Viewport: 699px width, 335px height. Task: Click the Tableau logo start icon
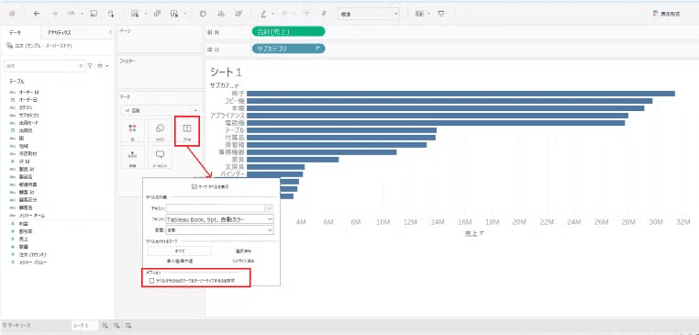tap(12, 14)
